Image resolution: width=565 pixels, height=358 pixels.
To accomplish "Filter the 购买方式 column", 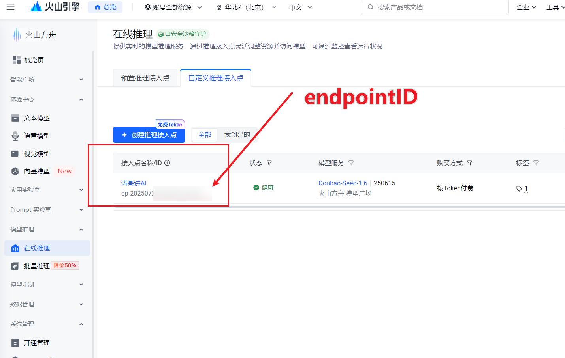I will coord(469,163).
